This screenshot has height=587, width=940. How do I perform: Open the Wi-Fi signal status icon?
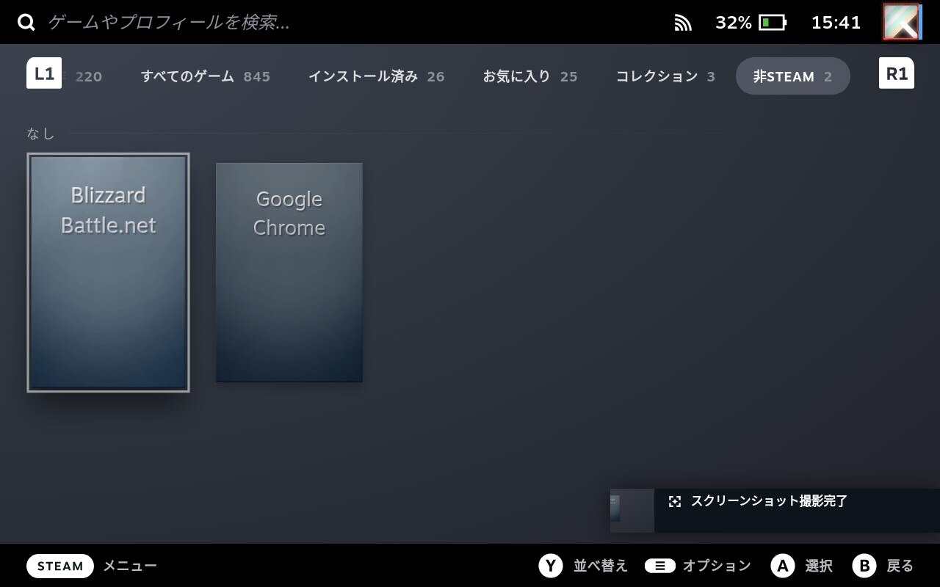coord(683,23)
